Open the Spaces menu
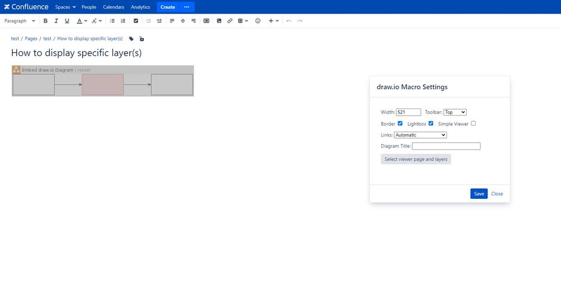The height and width of the screenshot is (305, 561). [66, 7]
